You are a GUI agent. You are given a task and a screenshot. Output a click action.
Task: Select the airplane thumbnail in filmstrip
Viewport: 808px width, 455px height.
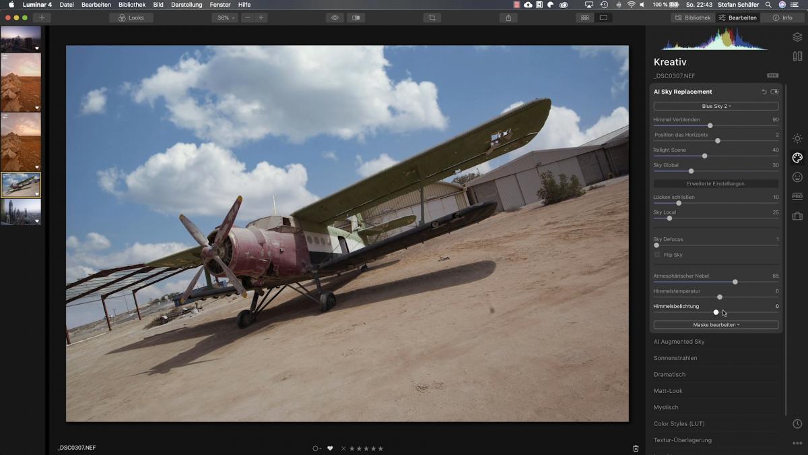click(21, 185)
